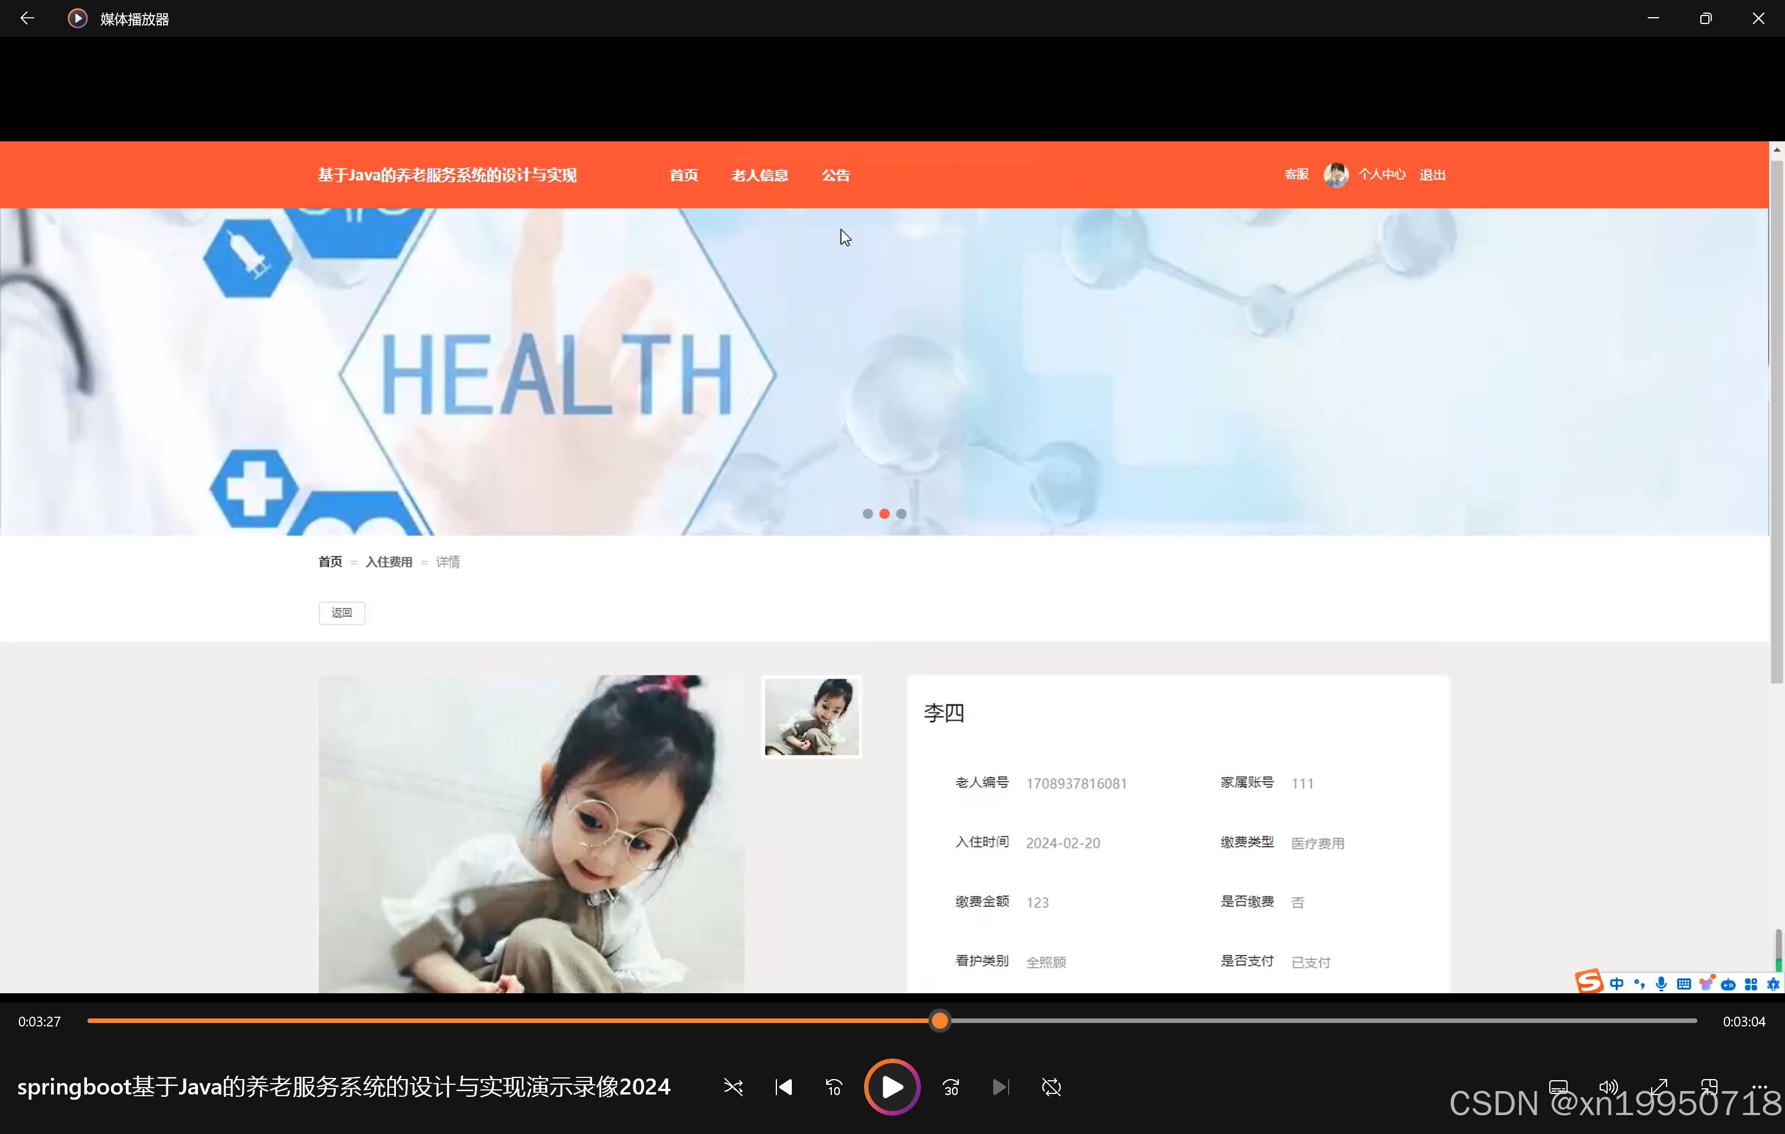1785x1134 pixels.
Task: Click 是否支付 value 已支付
Action: click(x=1311, y=962)
